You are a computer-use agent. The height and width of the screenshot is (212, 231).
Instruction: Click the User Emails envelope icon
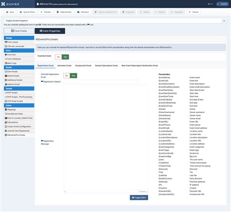coord(6,72)
